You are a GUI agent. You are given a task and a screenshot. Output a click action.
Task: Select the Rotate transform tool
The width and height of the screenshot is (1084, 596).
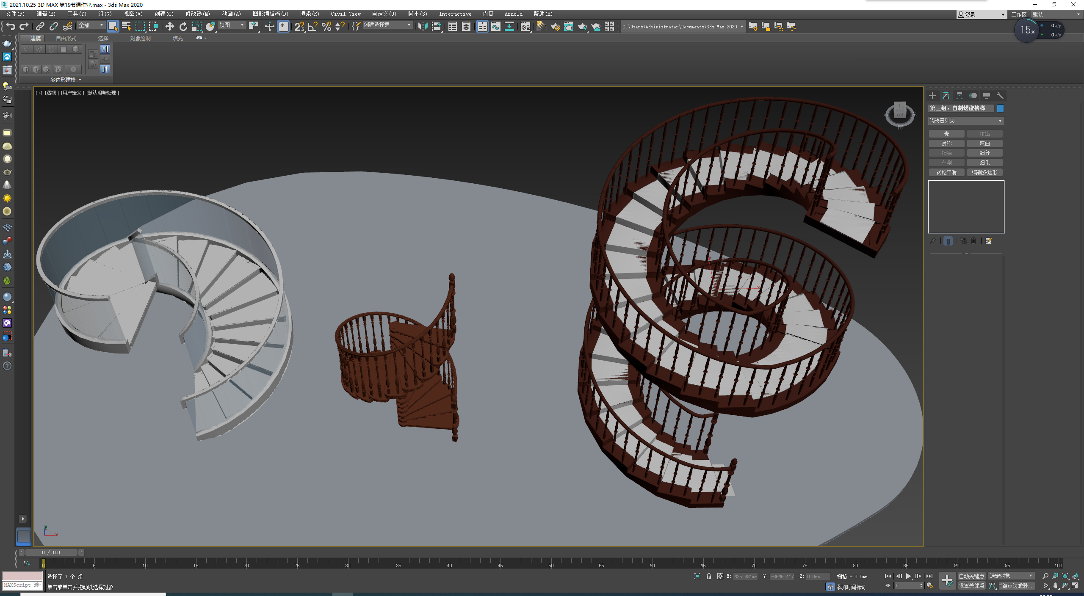coord(183,27)
